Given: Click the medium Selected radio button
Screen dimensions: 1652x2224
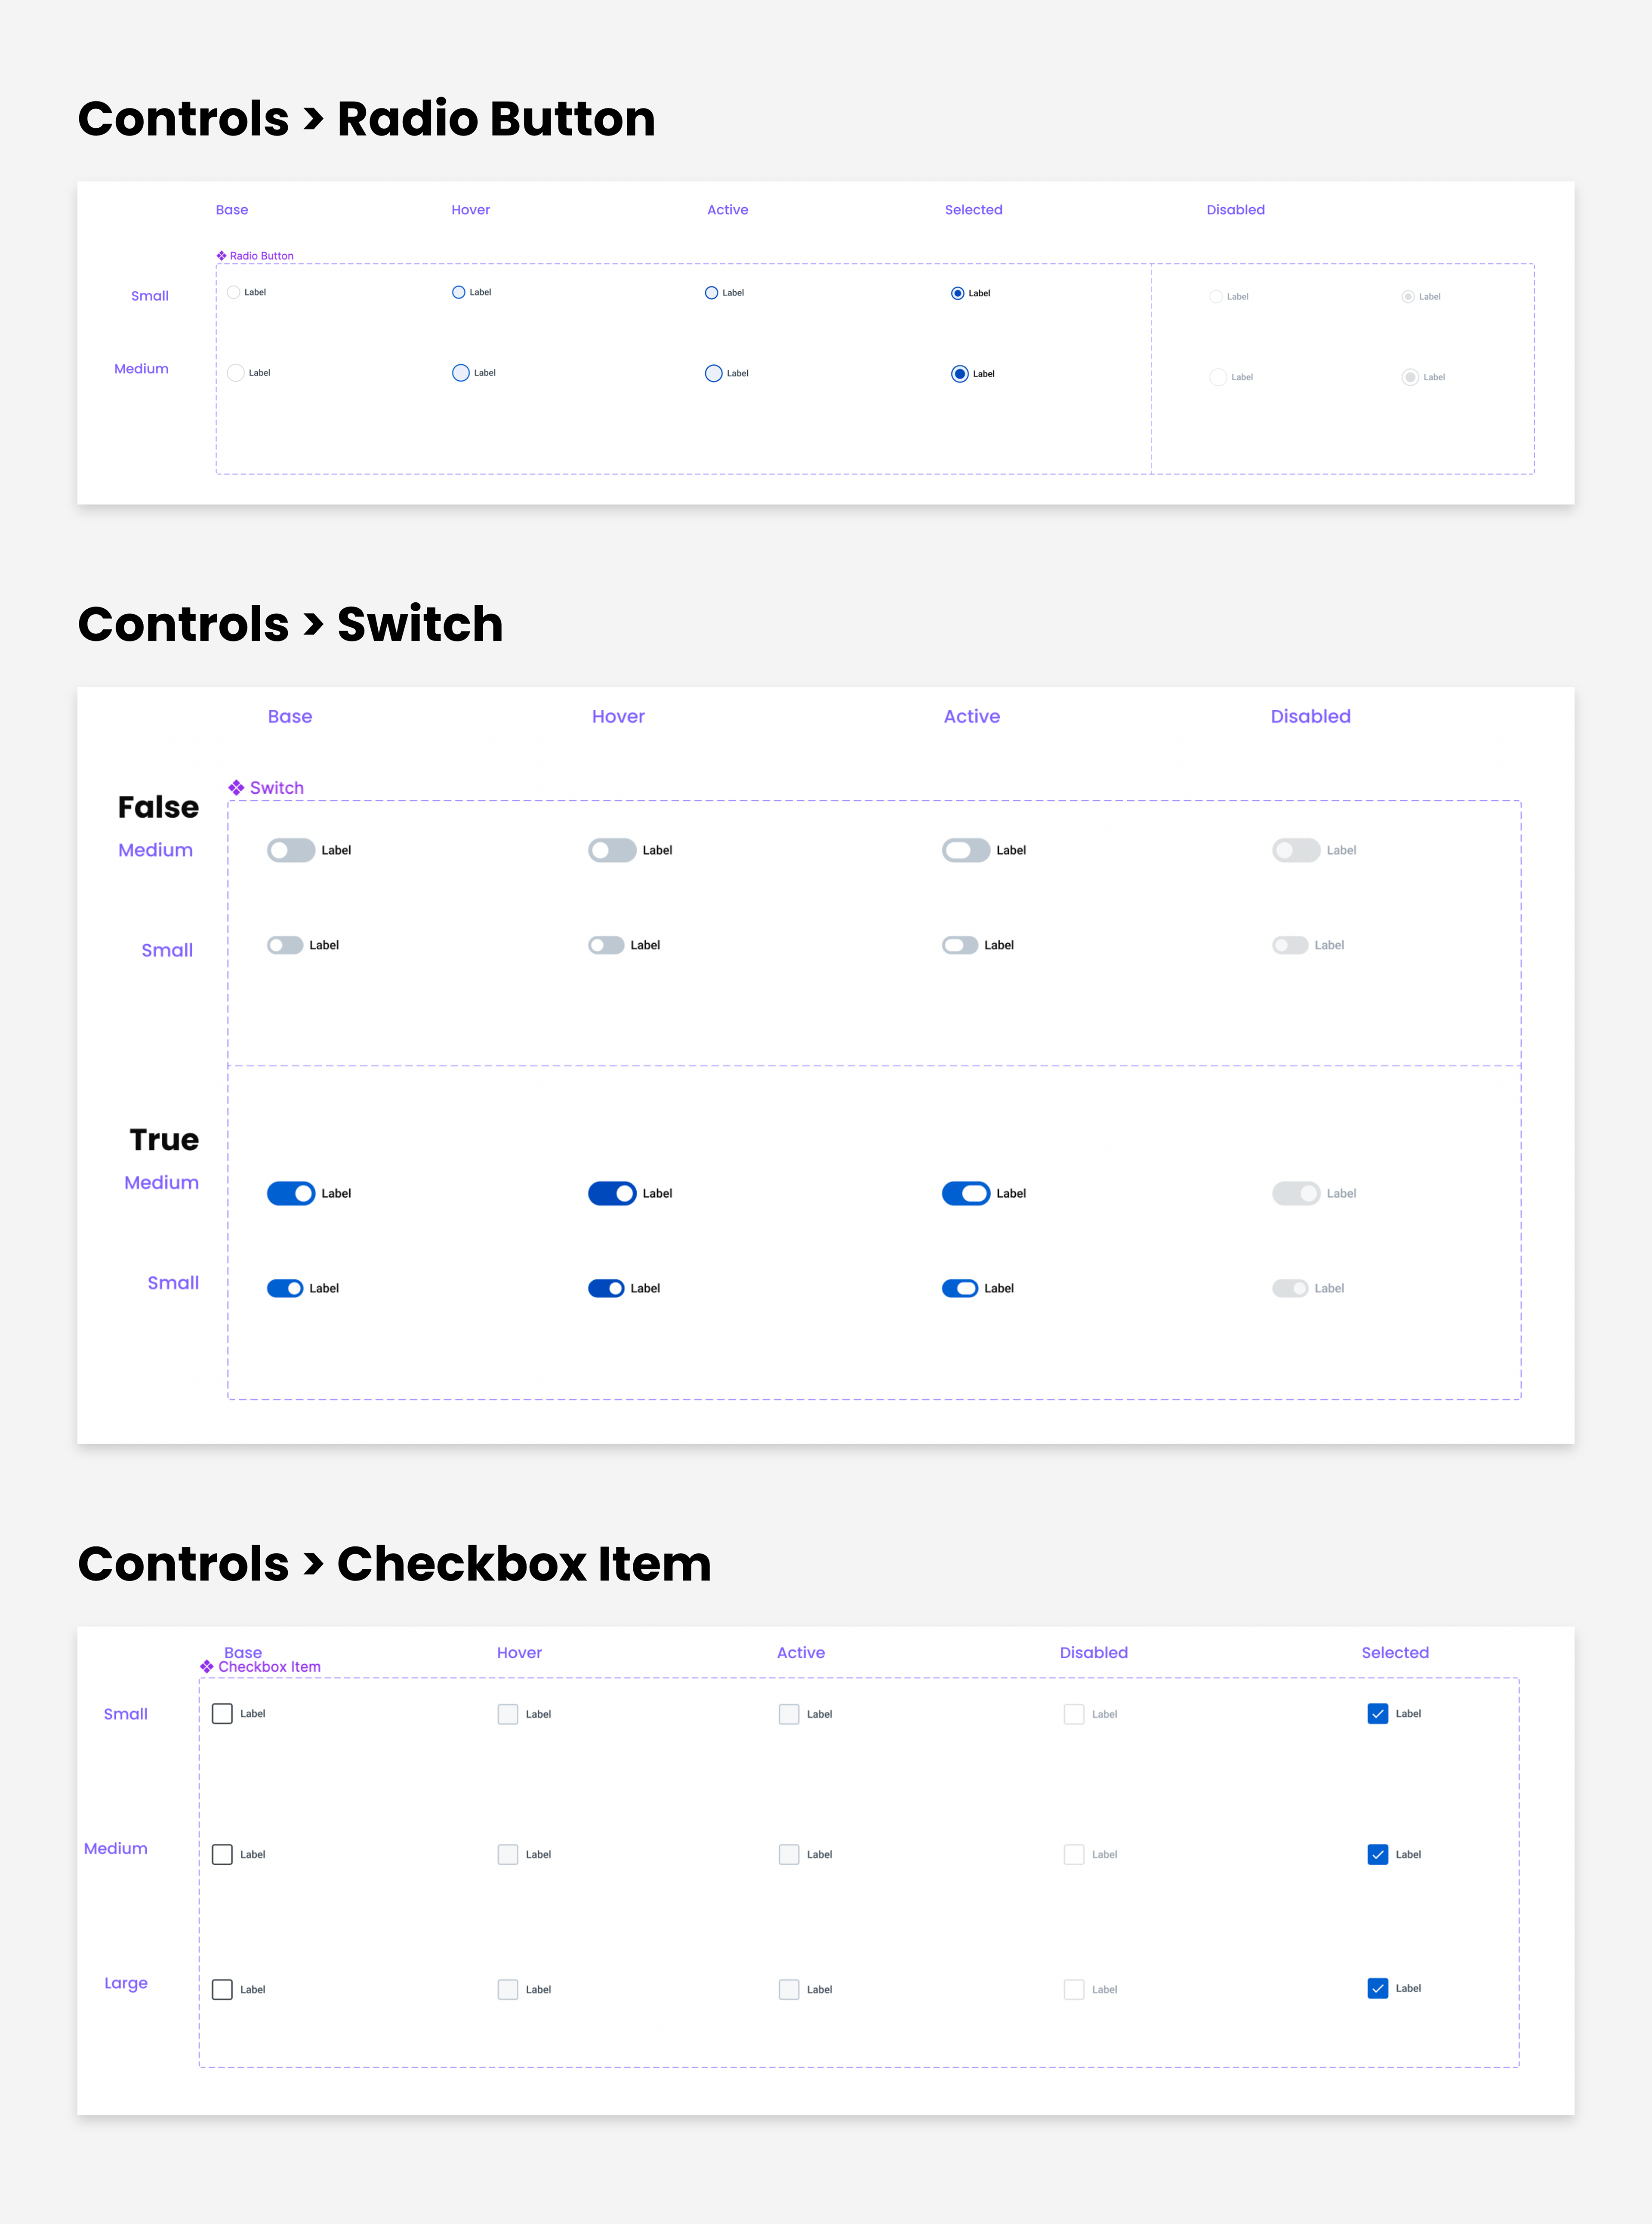Looking at the screenshot, I should (x=959, y=374).
